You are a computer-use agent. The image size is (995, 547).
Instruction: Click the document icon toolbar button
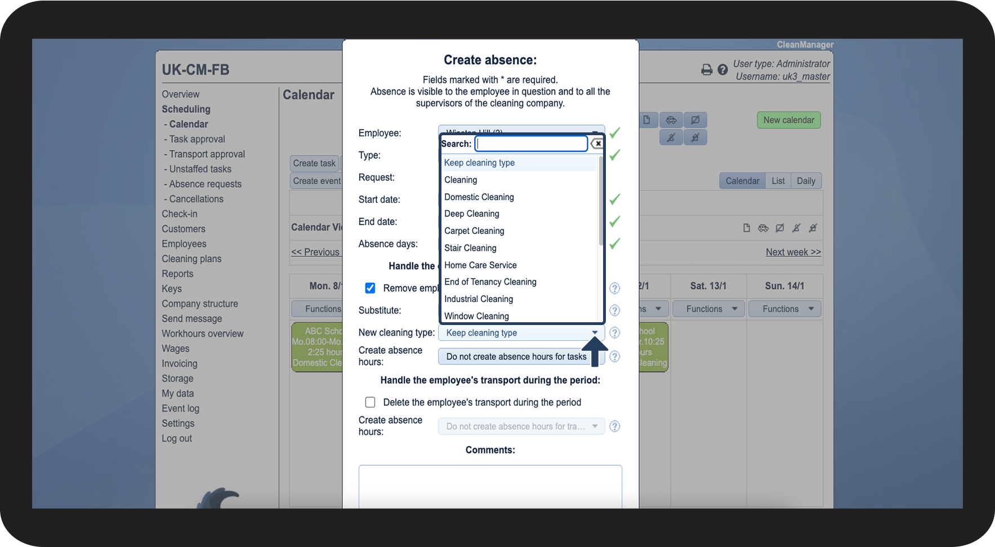[646, 120]
